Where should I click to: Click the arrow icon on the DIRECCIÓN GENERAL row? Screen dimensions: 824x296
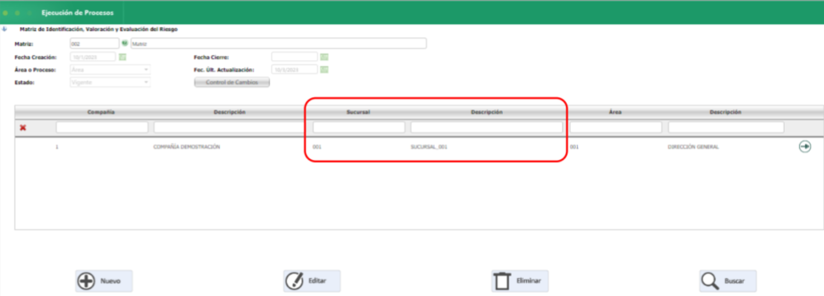805,147
